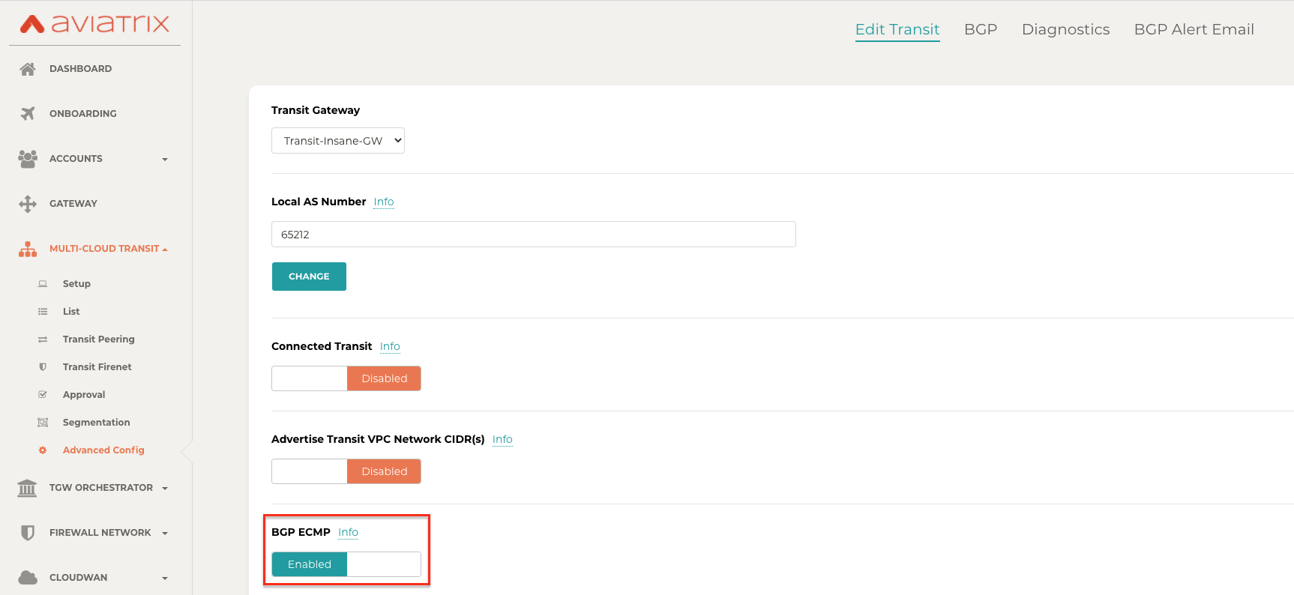Open Transit Peering in the sidebar
Viewport: 1294px width, 595px height.
pyautogui.click(x=98, y=339)
